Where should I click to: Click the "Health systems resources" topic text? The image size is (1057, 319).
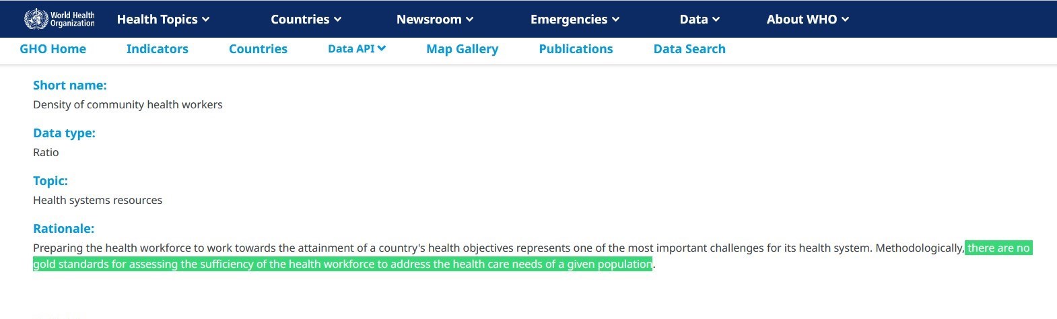pos(98,201)
